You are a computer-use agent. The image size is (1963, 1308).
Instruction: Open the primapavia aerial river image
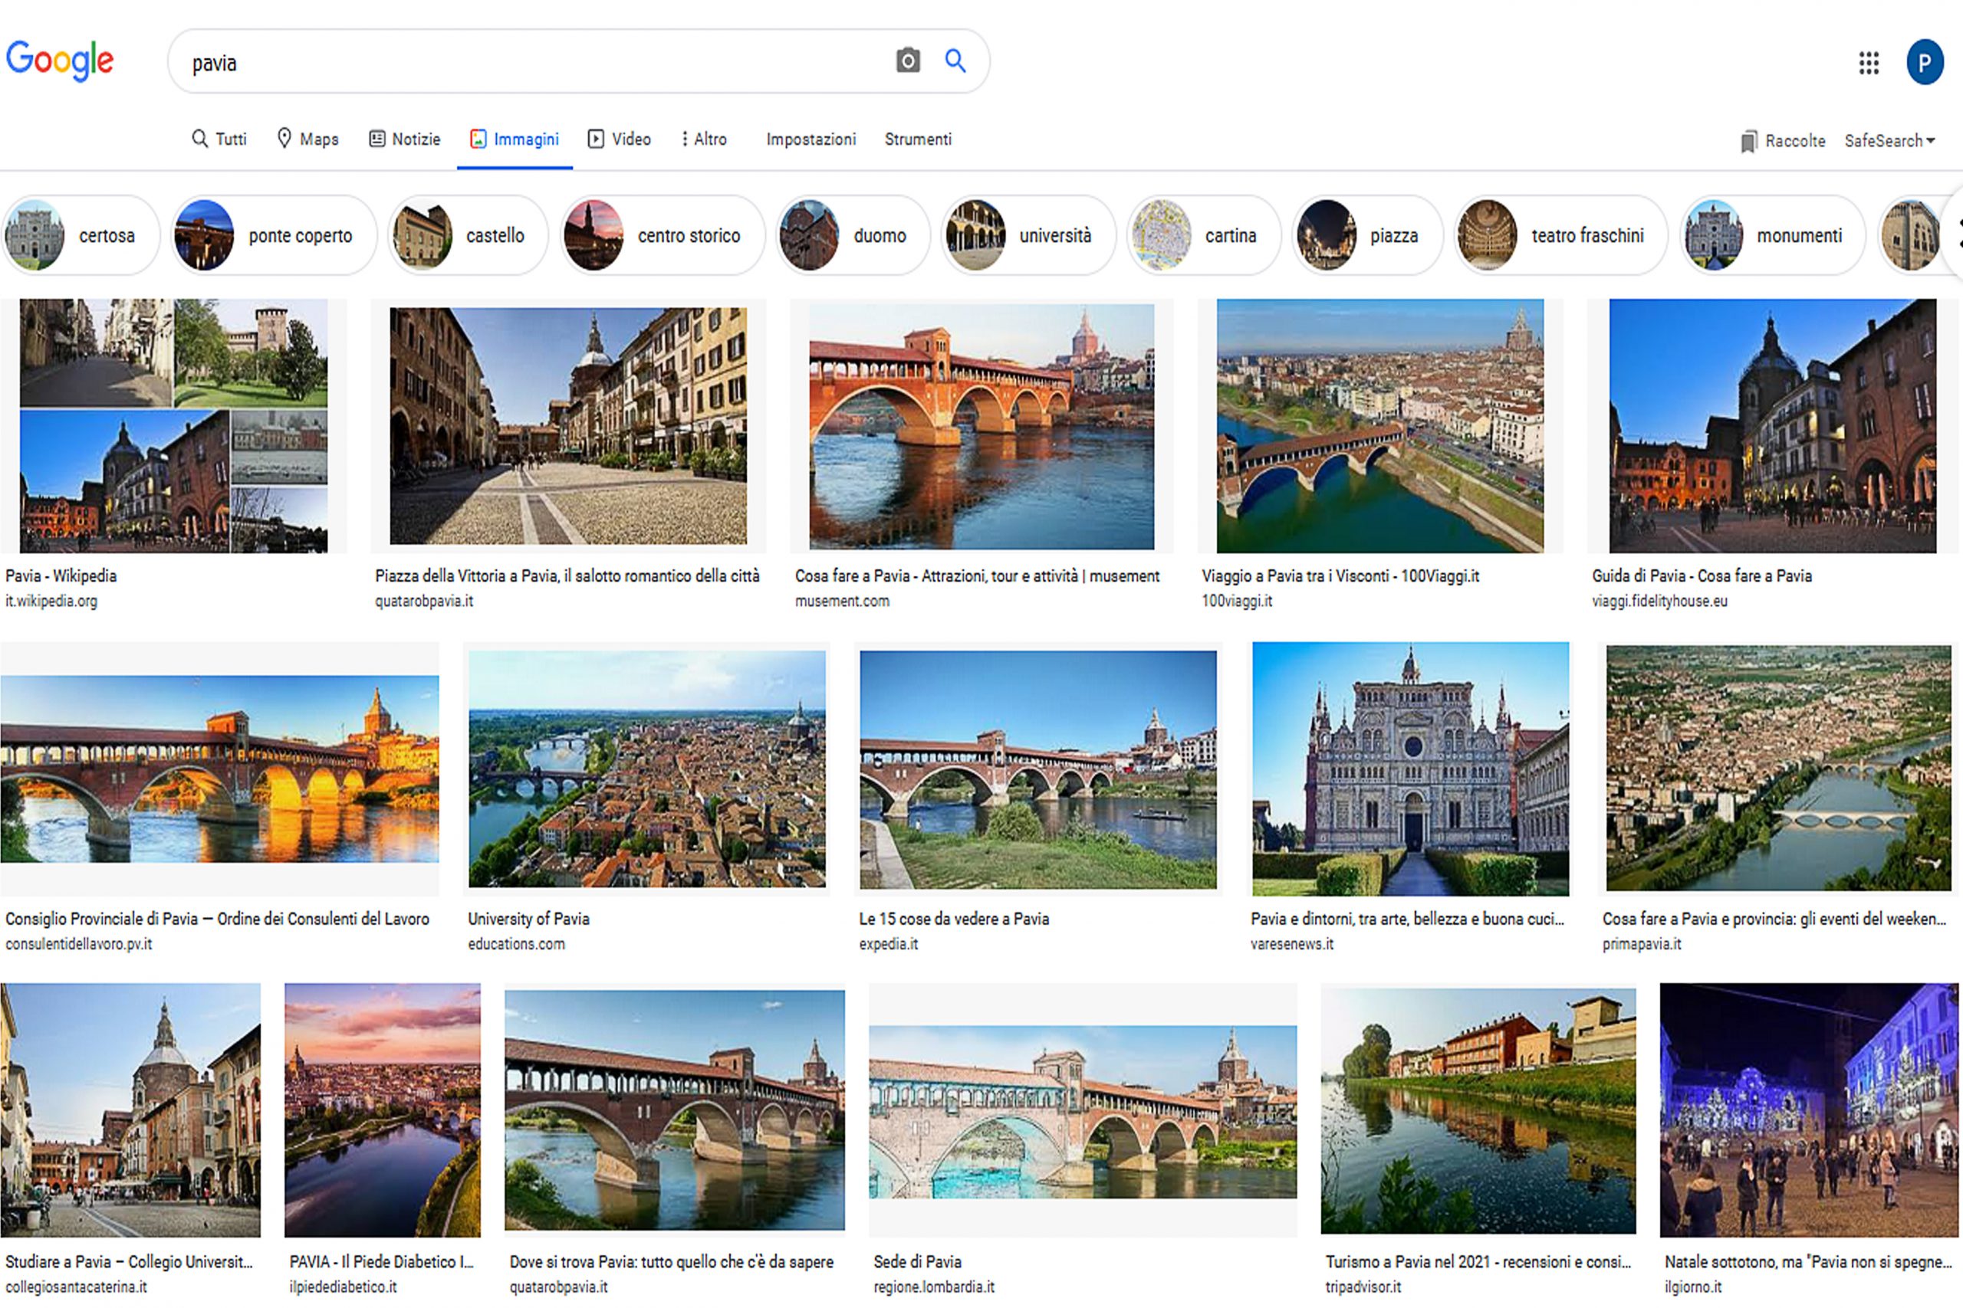[x=1778, y=768]
